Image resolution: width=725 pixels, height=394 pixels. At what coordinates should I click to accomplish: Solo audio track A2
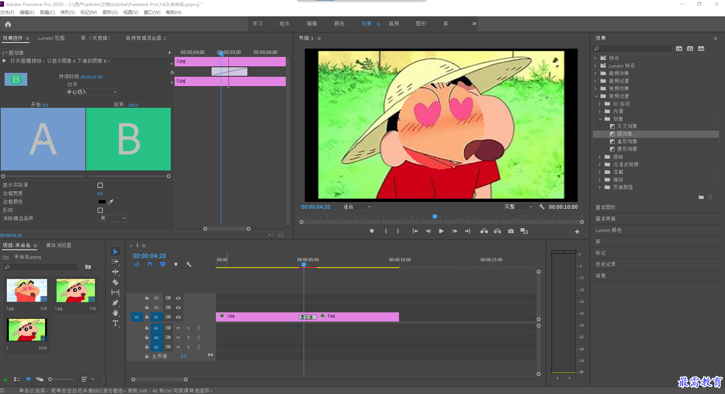click(x=188, y=337)
